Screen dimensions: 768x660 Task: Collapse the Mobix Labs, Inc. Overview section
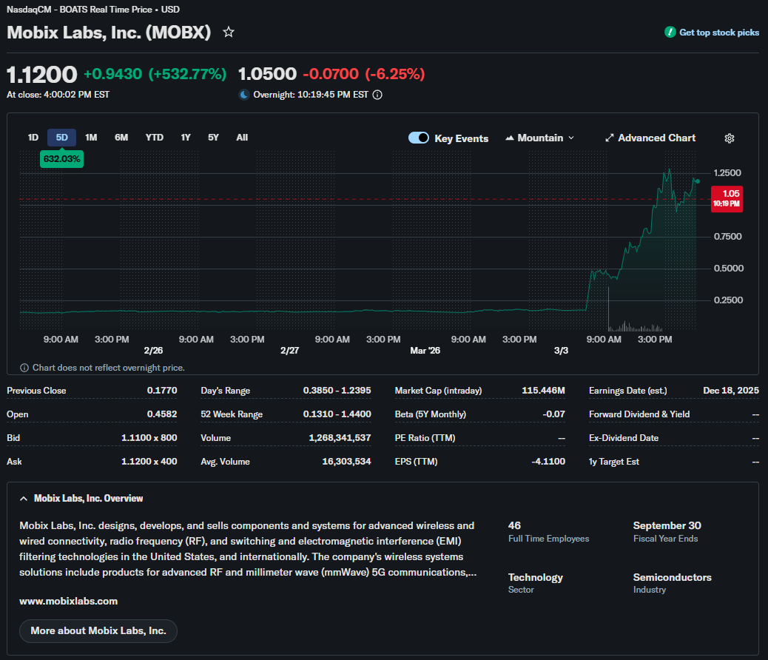point(24,498)
